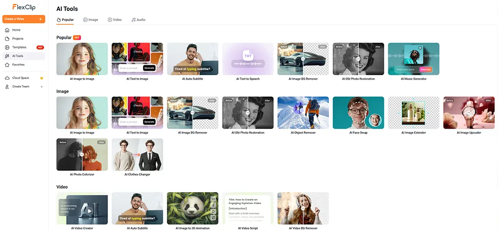This screenshot has width=498, height=231.
Task: Select the Popular tab
Action: (x=65, y=20)
